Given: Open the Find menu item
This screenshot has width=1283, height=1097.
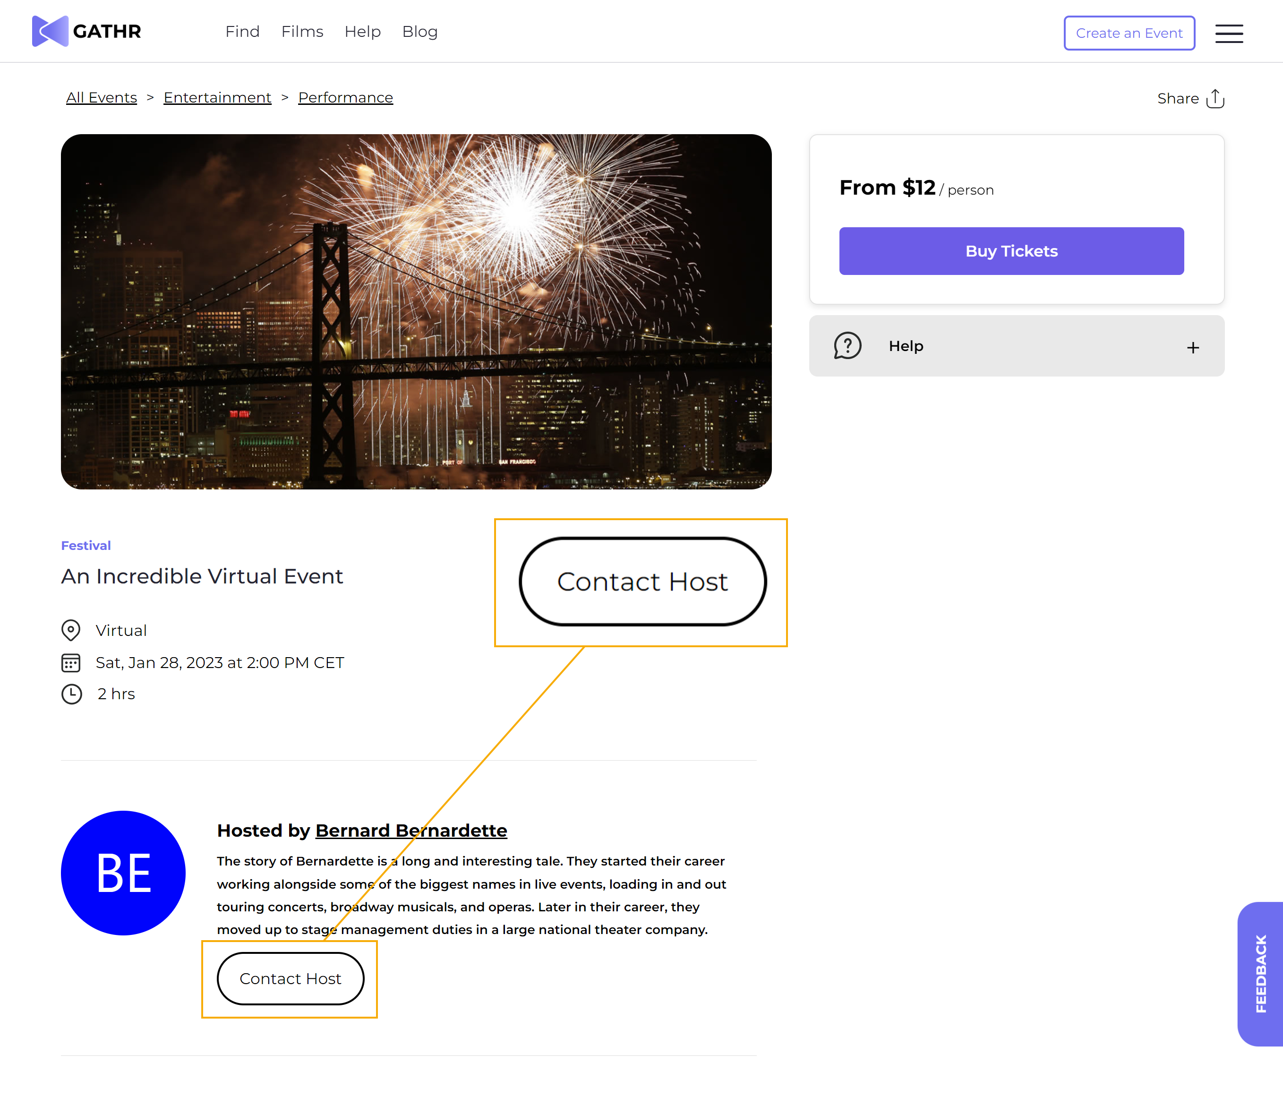Looking at the screenshot, I should [x=242, y=32].
